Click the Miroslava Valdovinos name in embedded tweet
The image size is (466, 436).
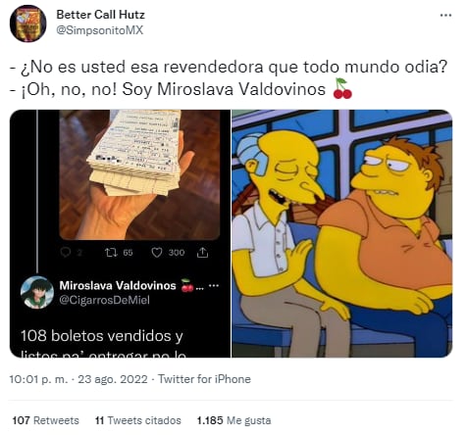coord(118,285)
